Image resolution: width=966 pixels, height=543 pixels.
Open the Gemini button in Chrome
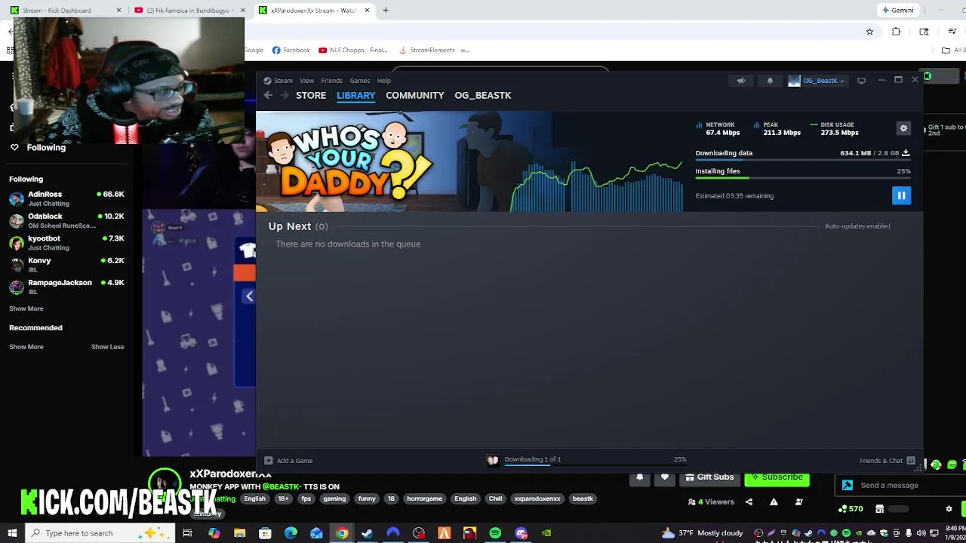898,10
